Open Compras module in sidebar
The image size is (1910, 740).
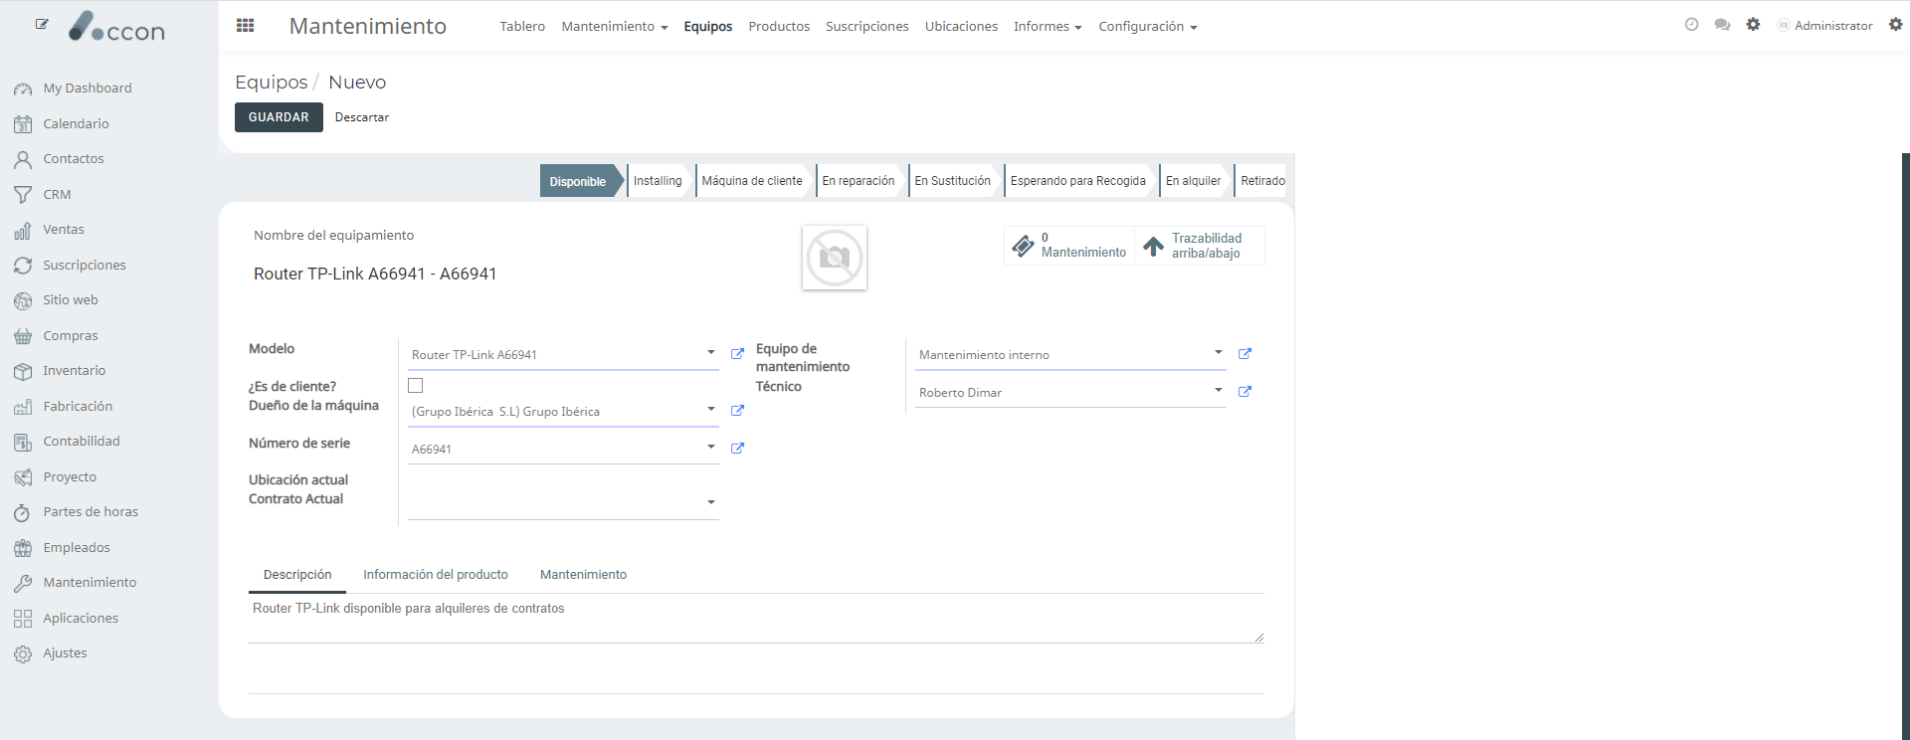71,336
